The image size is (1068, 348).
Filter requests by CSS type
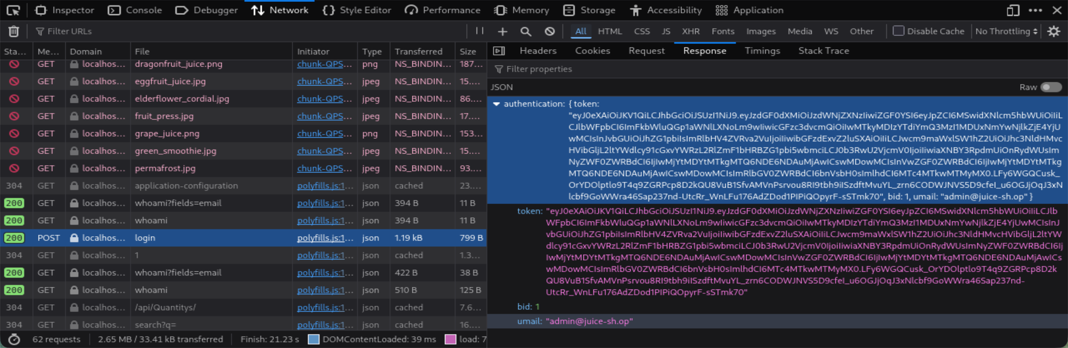click(x=642, y=31)
